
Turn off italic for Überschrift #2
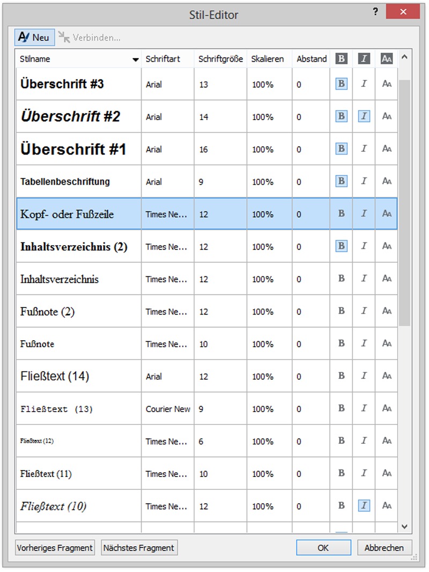point(364,116)
